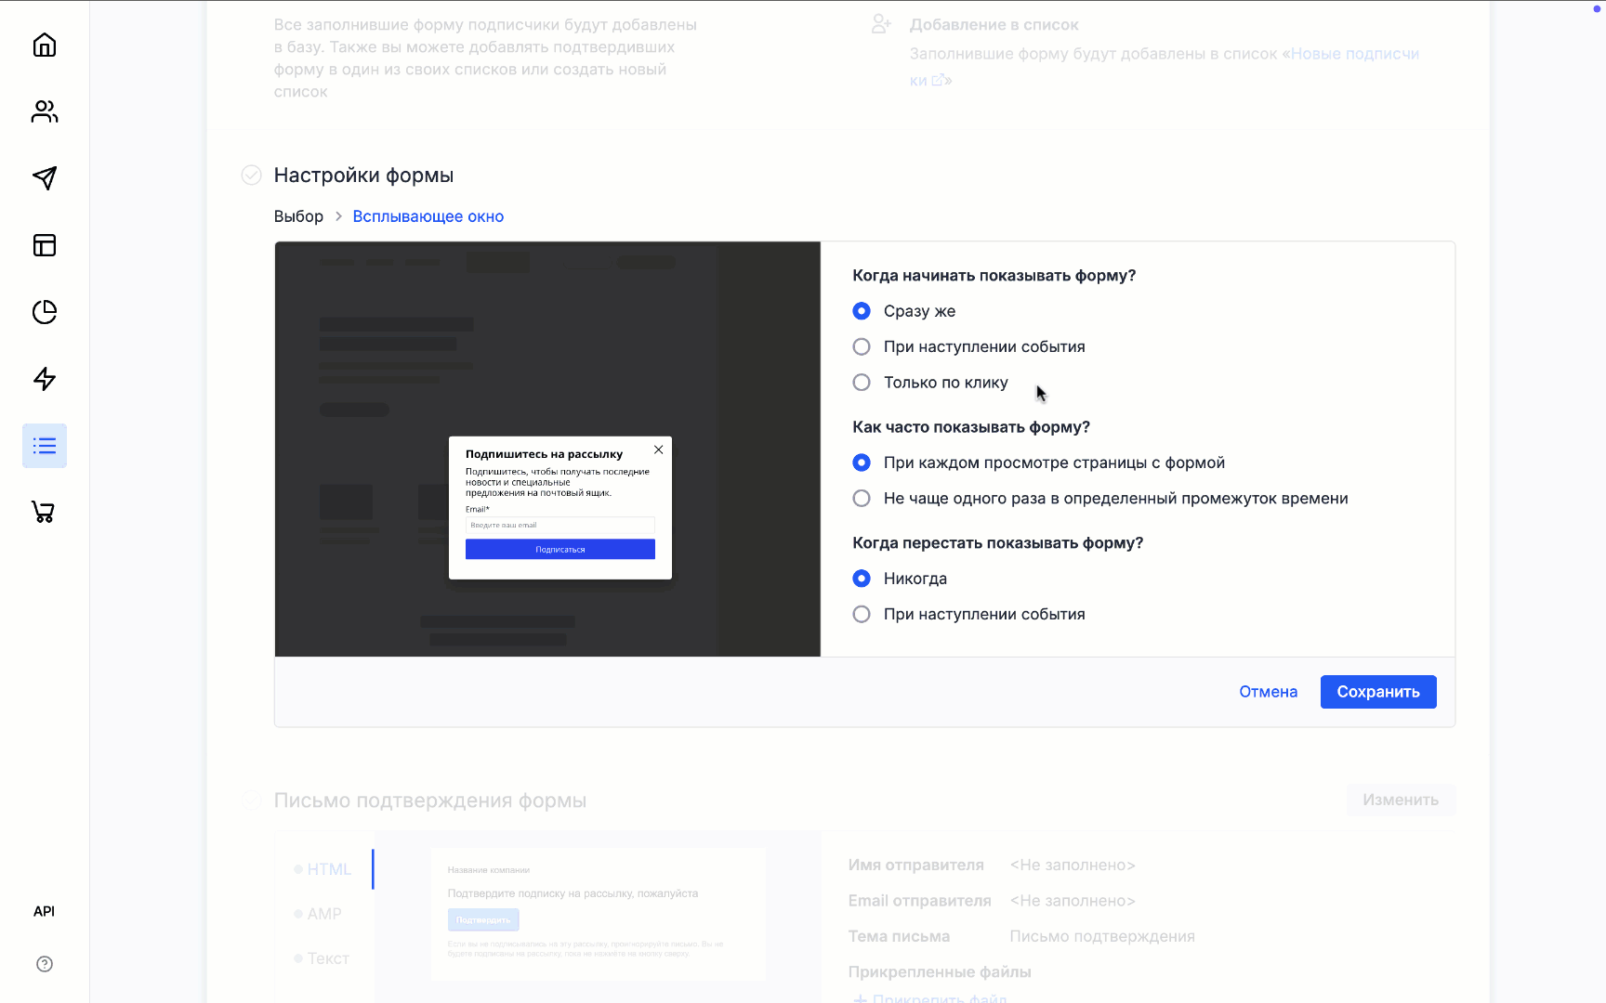Open the Statistics pie chart icon
The width and height of the screenshot is (1606, 1003).
coord(44,313)
